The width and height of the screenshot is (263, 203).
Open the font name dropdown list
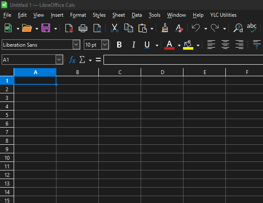coord(76,45)
